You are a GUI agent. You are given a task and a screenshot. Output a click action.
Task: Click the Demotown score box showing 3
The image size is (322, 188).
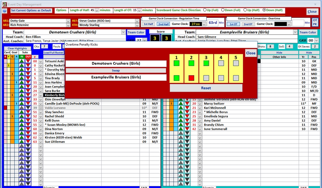[x=155, y=38]
